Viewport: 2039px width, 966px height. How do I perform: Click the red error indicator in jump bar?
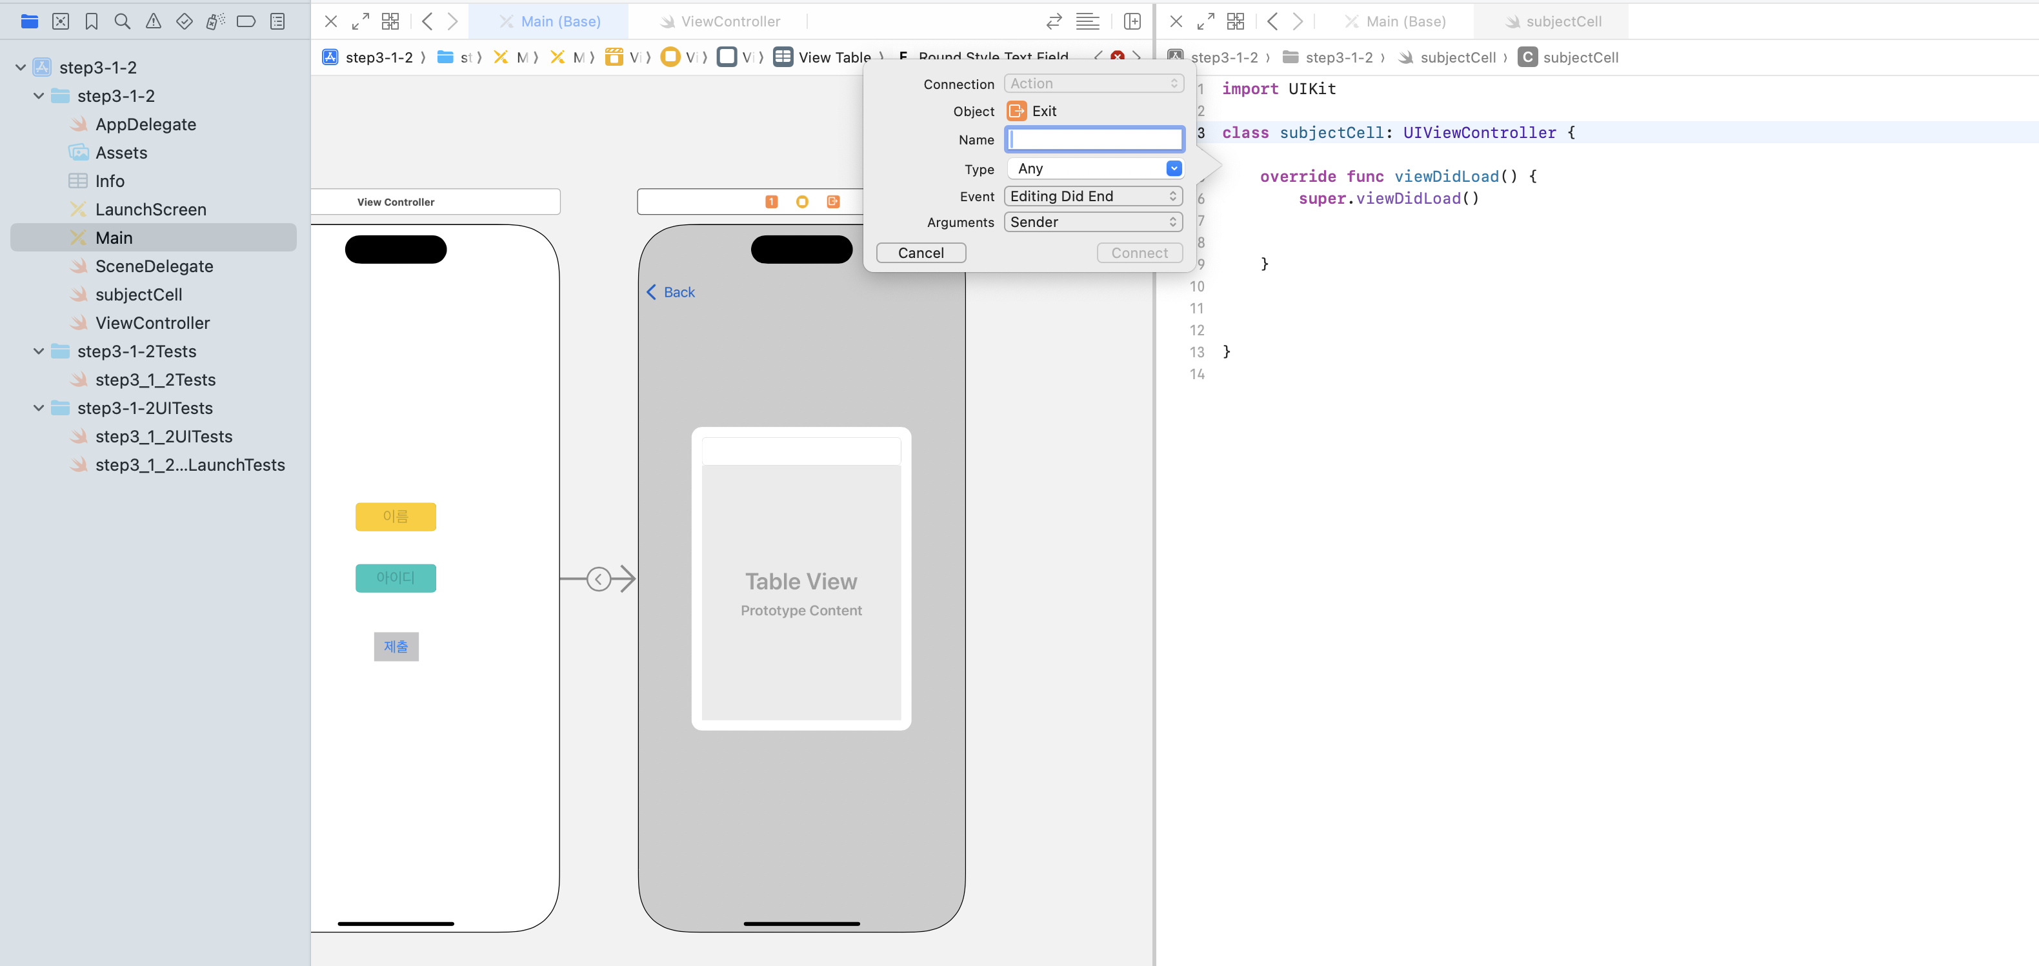1118,56
